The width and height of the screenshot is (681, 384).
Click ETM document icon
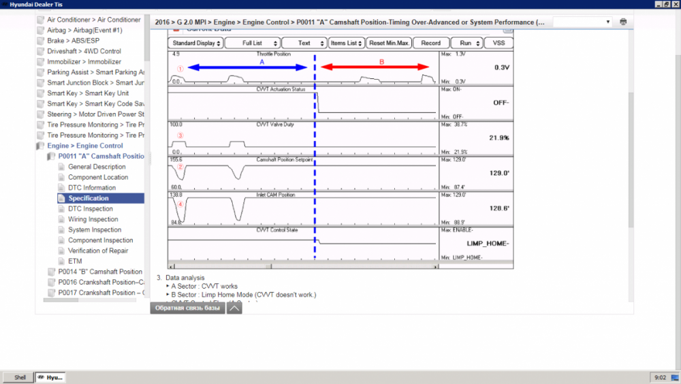click(x=62, y=261)
